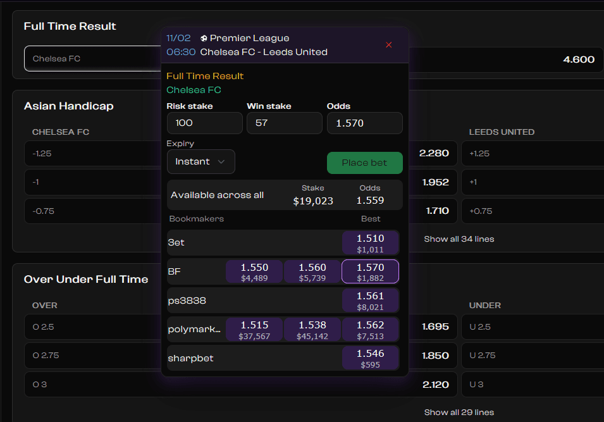Click the BF bookmaker name
Viewport: 604px width, 422px height.
174,271
